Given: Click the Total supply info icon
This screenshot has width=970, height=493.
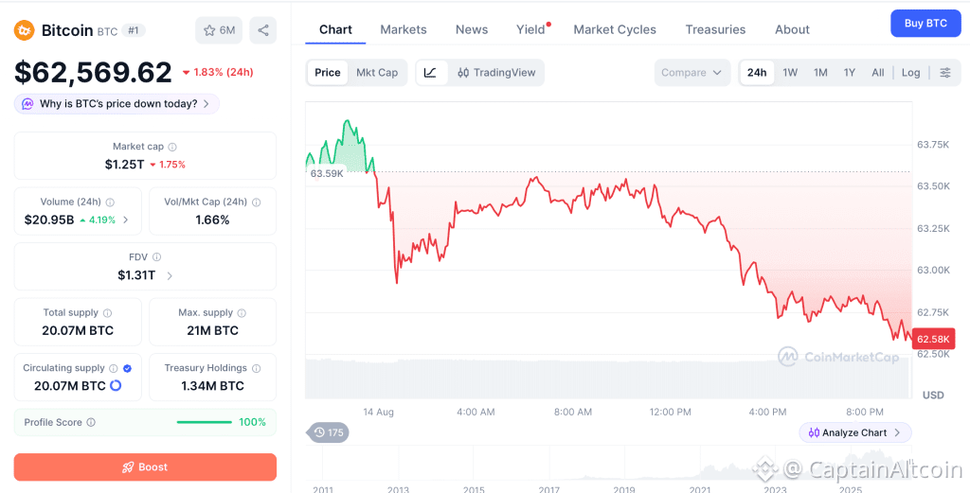Looking at the screenshot, I should click(x=107, y=313).
